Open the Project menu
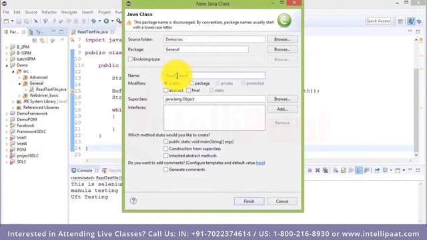Screen dimensions: 427x240 click(x=104, y=12)
